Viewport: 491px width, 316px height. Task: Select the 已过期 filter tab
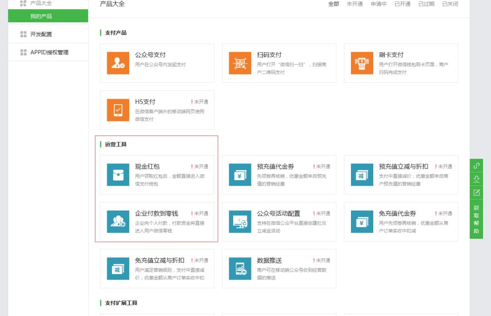tap(426, 4)
